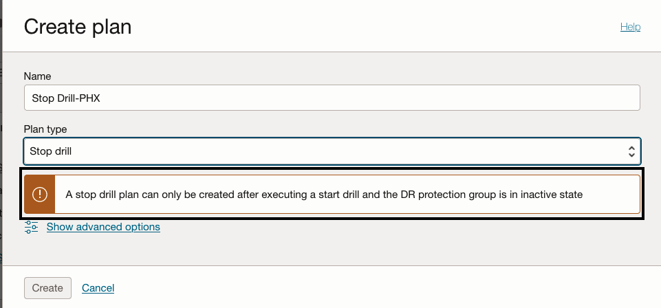Click the selected 'Stop drill' value
This screenshot has height=308, width=661.
click(51, 151)
